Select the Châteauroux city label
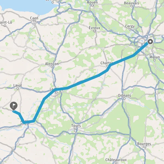164x164 pixels. tap(116, 160)
